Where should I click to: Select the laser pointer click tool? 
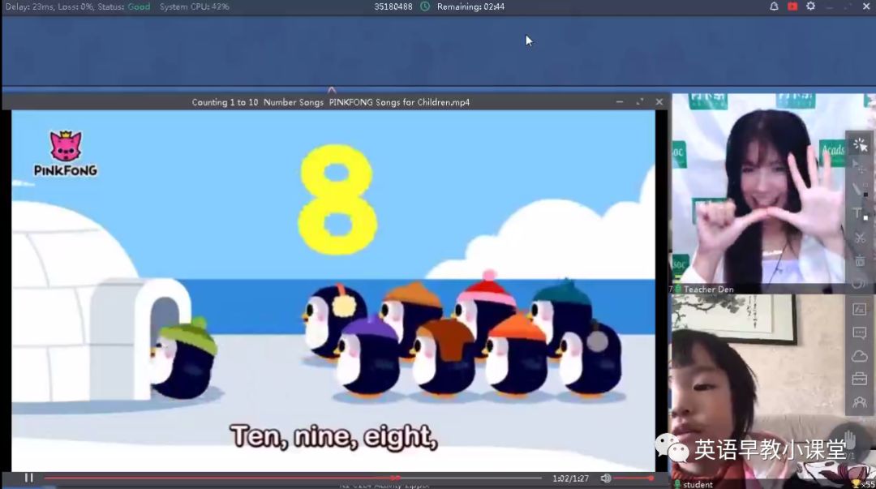click(x=860, y=144)
